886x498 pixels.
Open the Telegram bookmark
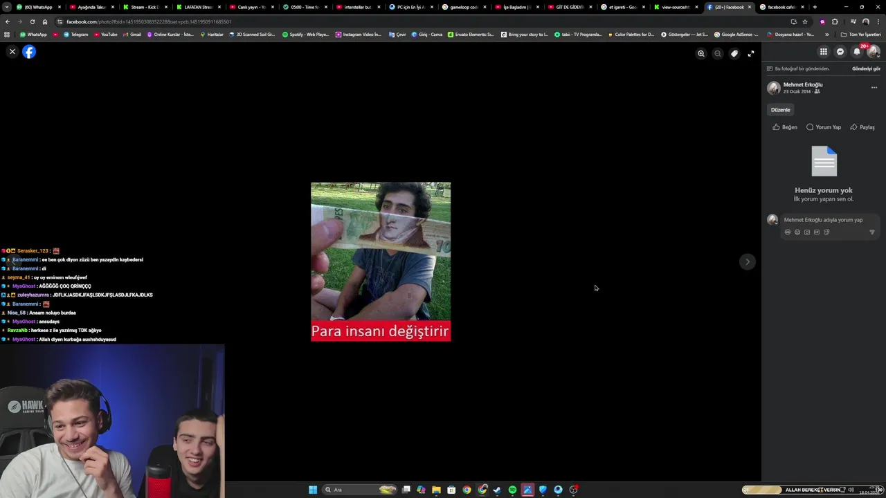point(75,34)
